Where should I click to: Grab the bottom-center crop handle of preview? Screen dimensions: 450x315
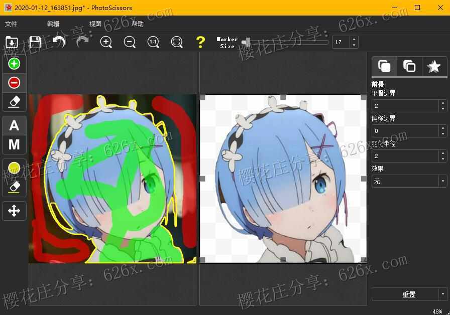(283, 260)
